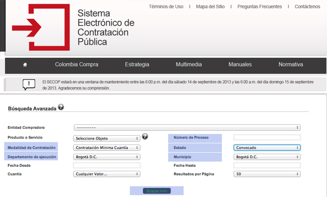The width and height of the screenshot is (327, 197).
Task: Open the Normativa menu item
Action: (291, 65)
